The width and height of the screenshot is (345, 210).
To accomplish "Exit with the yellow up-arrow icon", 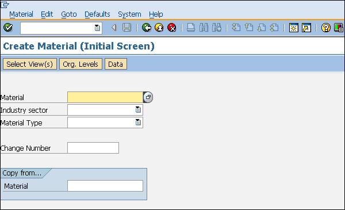I will click(159, 28).
